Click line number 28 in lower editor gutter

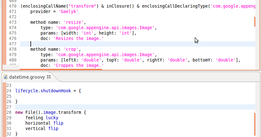coord(9,112)
